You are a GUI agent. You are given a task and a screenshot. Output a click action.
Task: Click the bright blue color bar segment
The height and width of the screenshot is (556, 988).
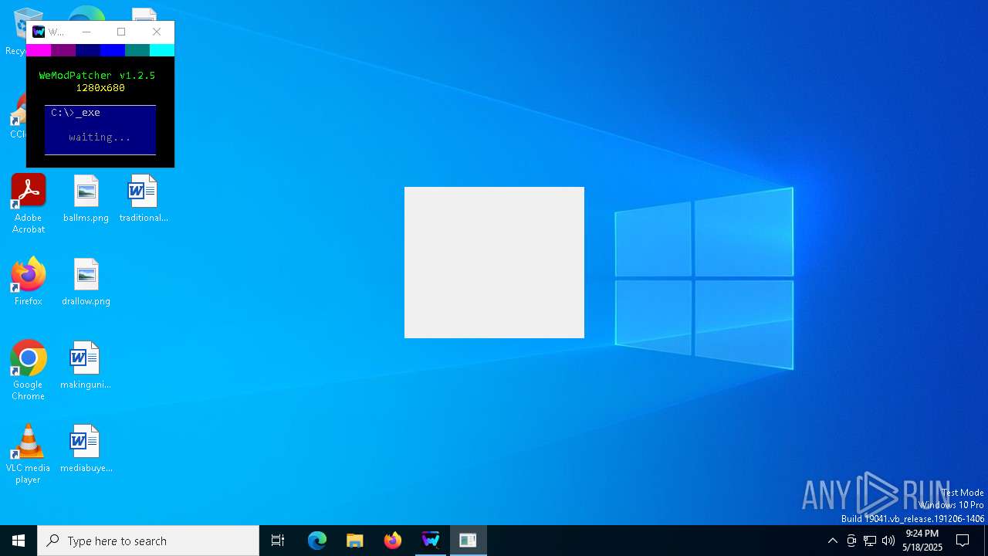[x=113, y=50]
